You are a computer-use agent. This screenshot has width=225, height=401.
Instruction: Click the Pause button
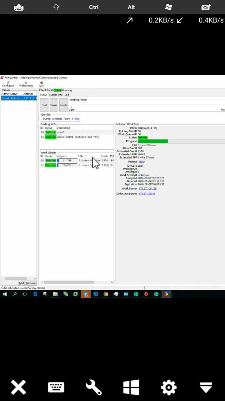pyautogui.click(x=54, y=105)
